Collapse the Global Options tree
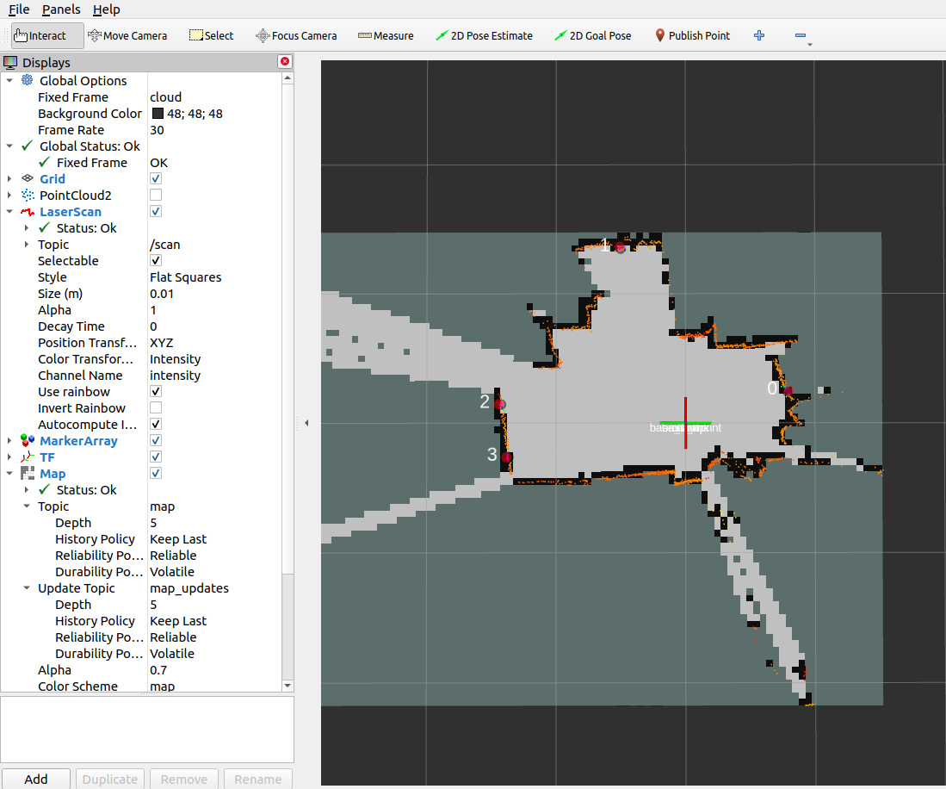 [x=9, y=80]
